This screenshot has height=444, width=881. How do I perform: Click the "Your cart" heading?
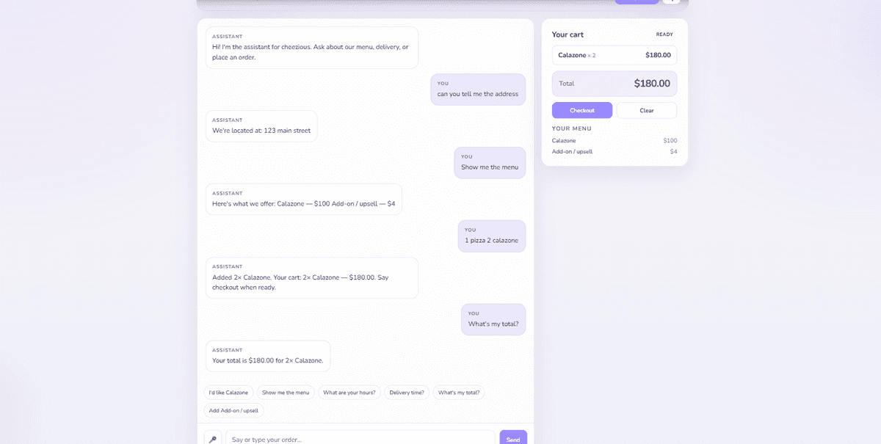[x=568, y=34]
